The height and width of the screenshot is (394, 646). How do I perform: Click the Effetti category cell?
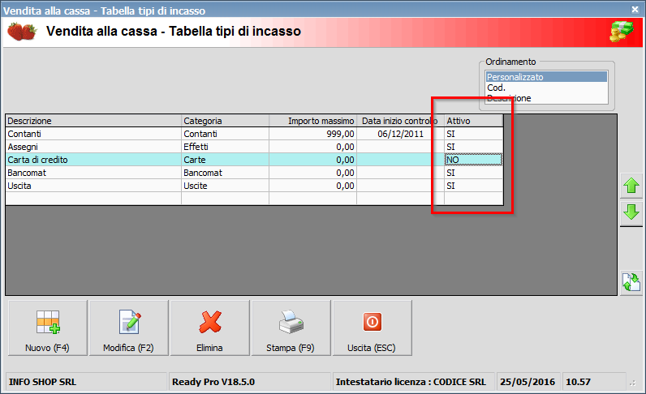point(226,147)
